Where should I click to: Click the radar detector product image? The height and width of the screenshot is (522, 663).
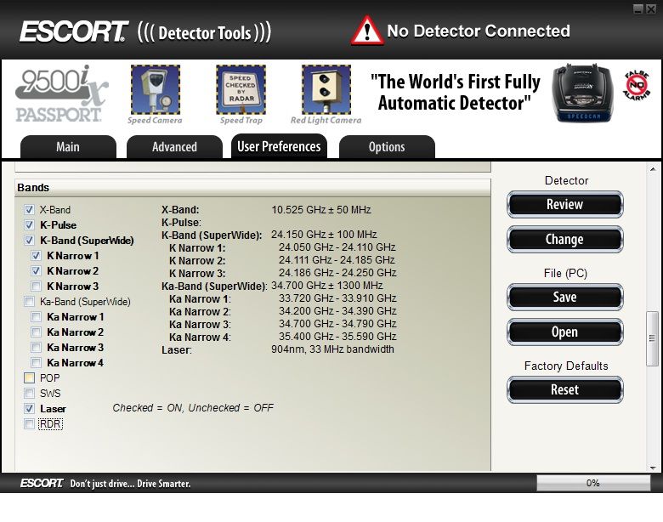click(582, 94)
